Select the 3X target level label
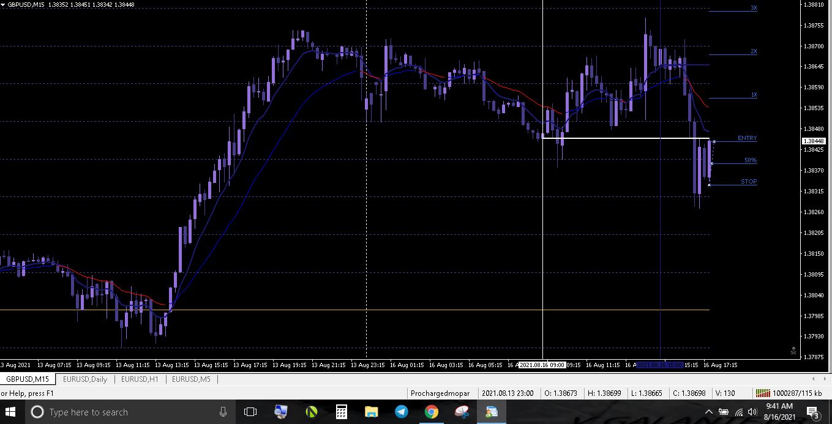The width and height of the screenshot is (832, 424). (x=754, y=8)
